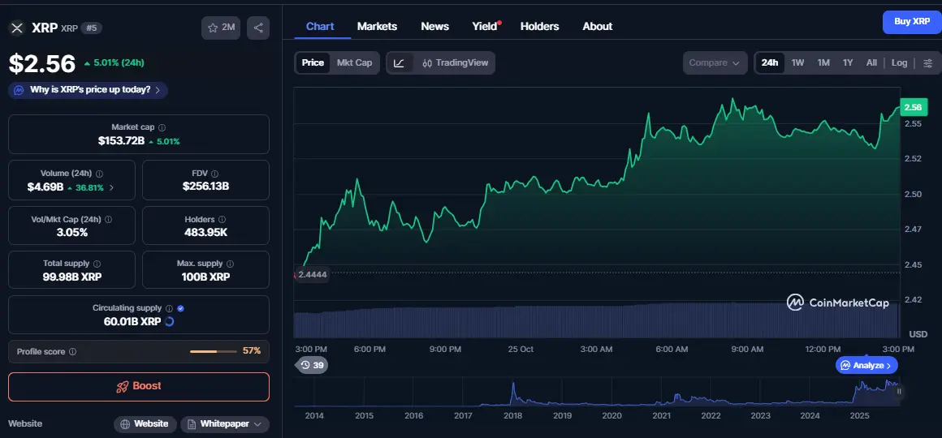The height and width of the screenshot is (438, 942).
Task: Click the Profile score info icon
Action: click(x=73, y=351)
